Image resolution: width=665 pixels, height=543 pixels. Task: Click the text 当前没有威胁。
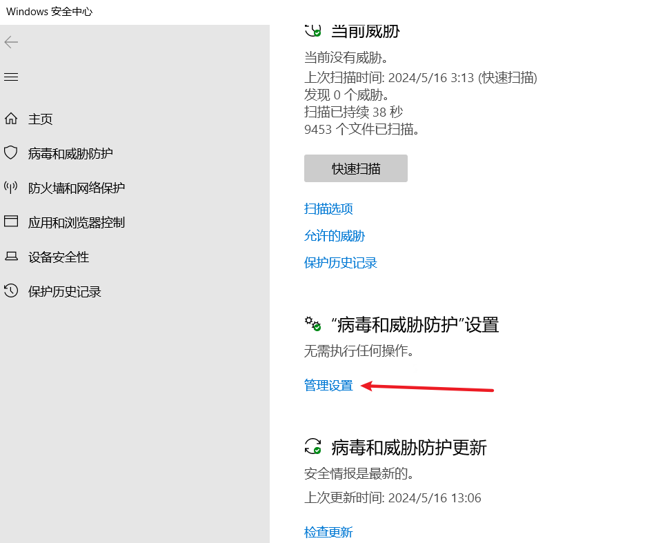pyautogui.click(x=346, y=57)
